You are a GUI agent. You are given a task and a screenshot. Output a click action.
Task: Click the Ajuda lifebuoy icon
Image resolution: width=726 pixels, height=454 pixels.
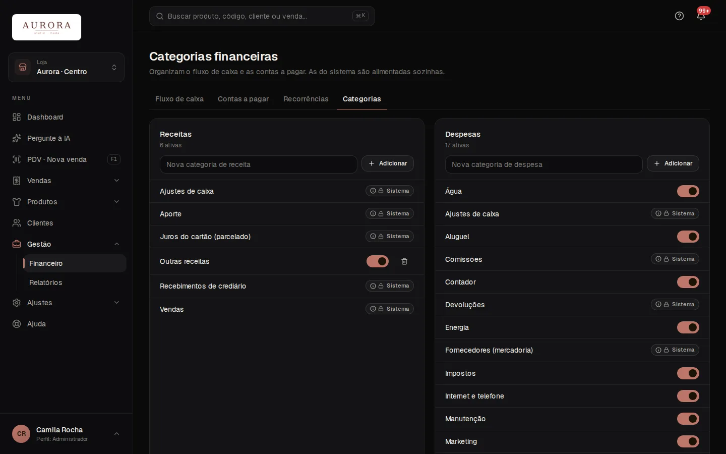(x=17, y=324)
